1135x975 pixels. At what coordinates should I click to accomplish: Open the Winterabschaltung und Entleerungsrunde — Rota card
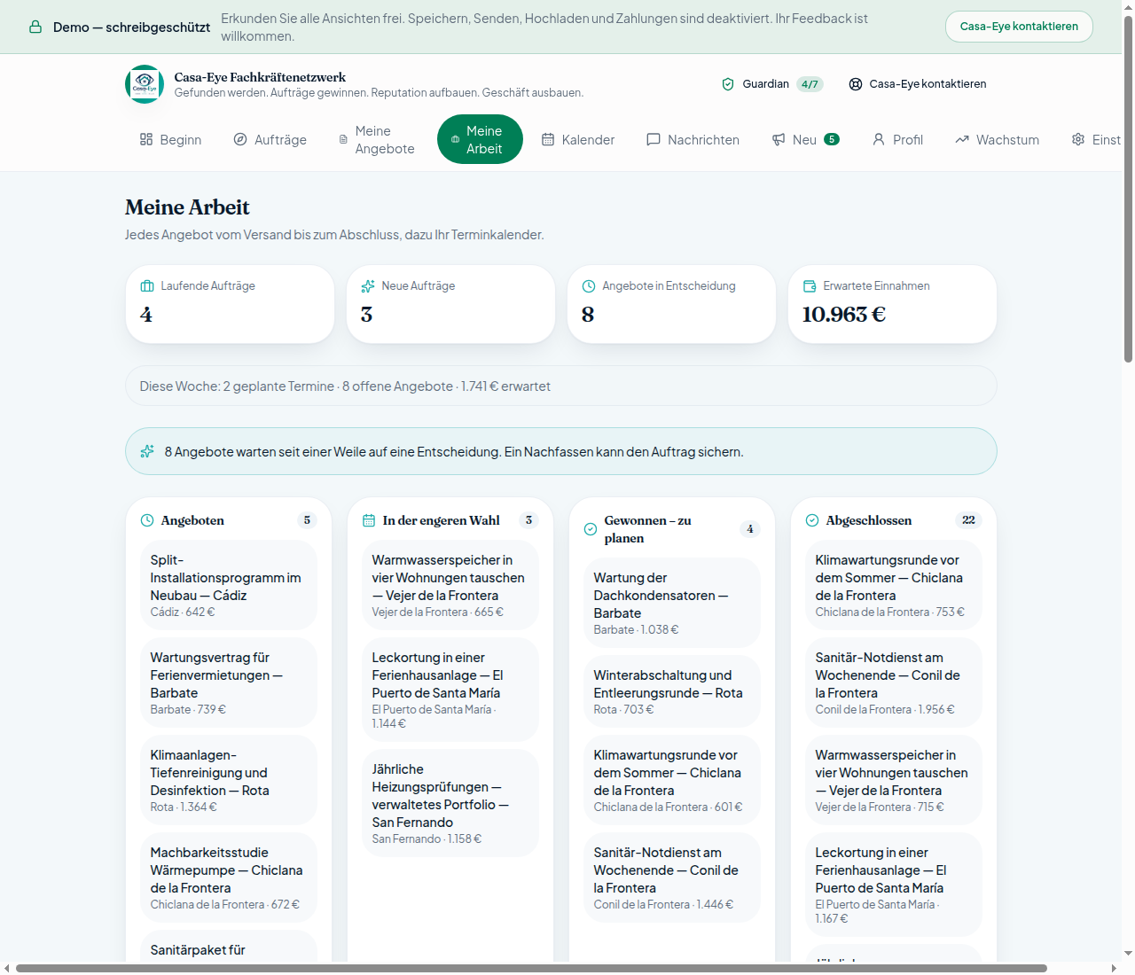[x=672, y=691]
